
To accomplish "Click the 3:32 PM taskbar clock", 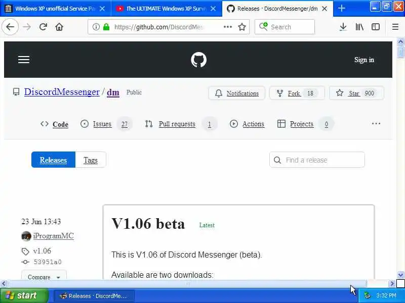I will click(x=386, y=295).
